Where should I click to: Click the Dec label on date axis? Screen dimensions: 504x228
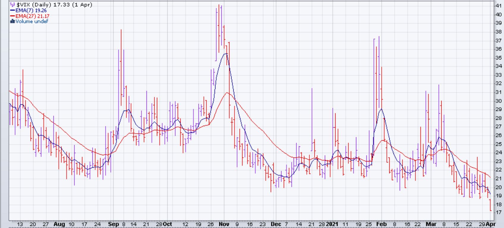click(x=275, y=224)
